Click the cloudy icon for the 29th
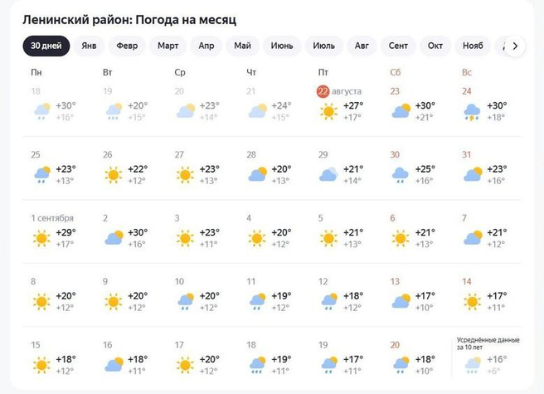The width and height of the screenshot is (544, 394). pyautogui.click(x=329, y=175)
